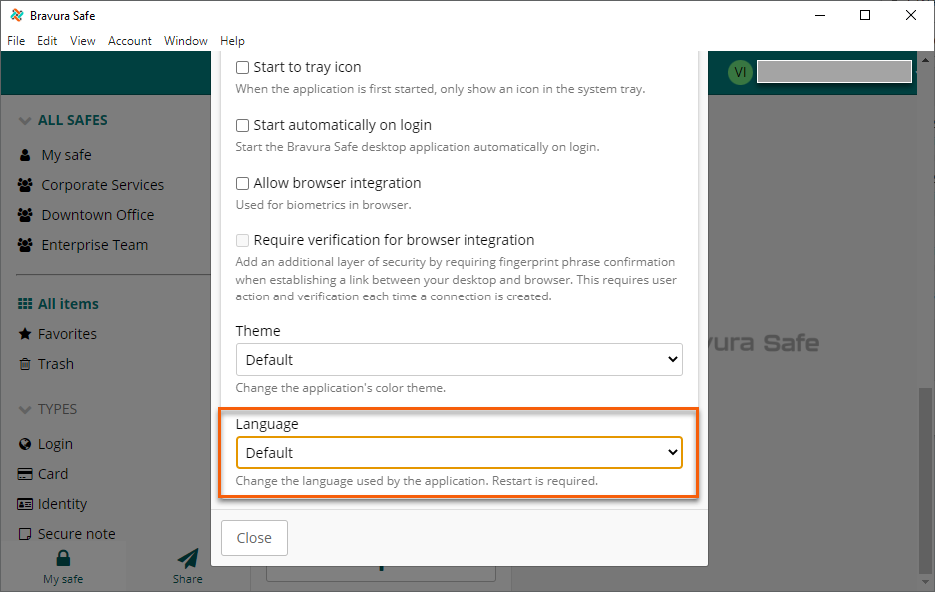Open the Account menu
The width and height of the screenshot is (935, 592).
point(130,41)
